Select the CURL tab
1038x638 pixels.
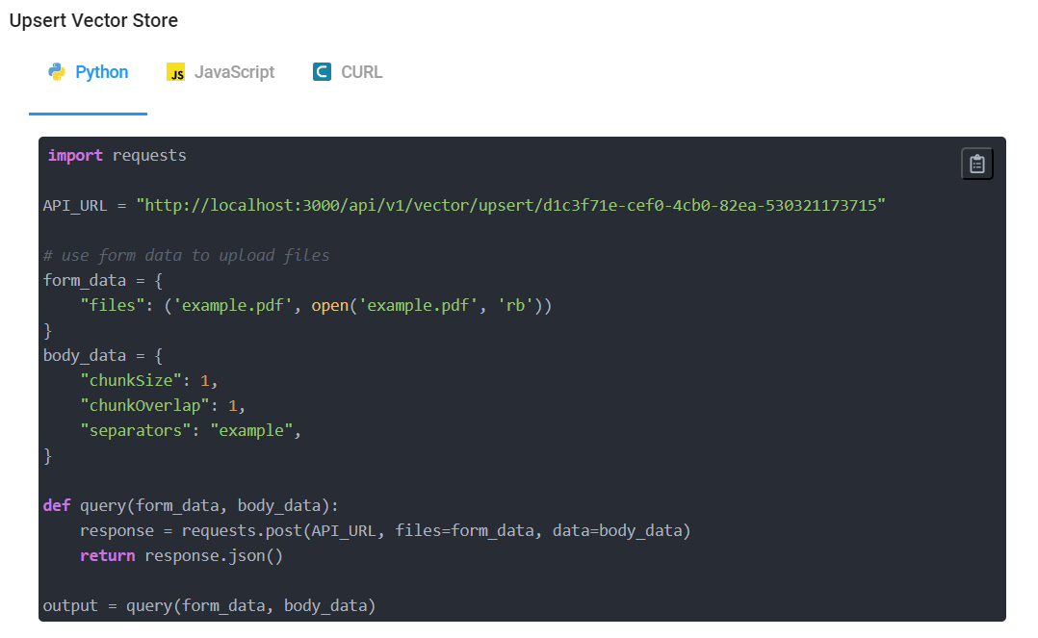tap(361, 72)
